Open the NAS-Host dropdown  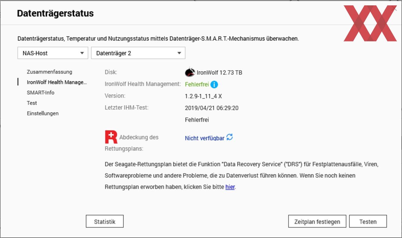point(53,53)
